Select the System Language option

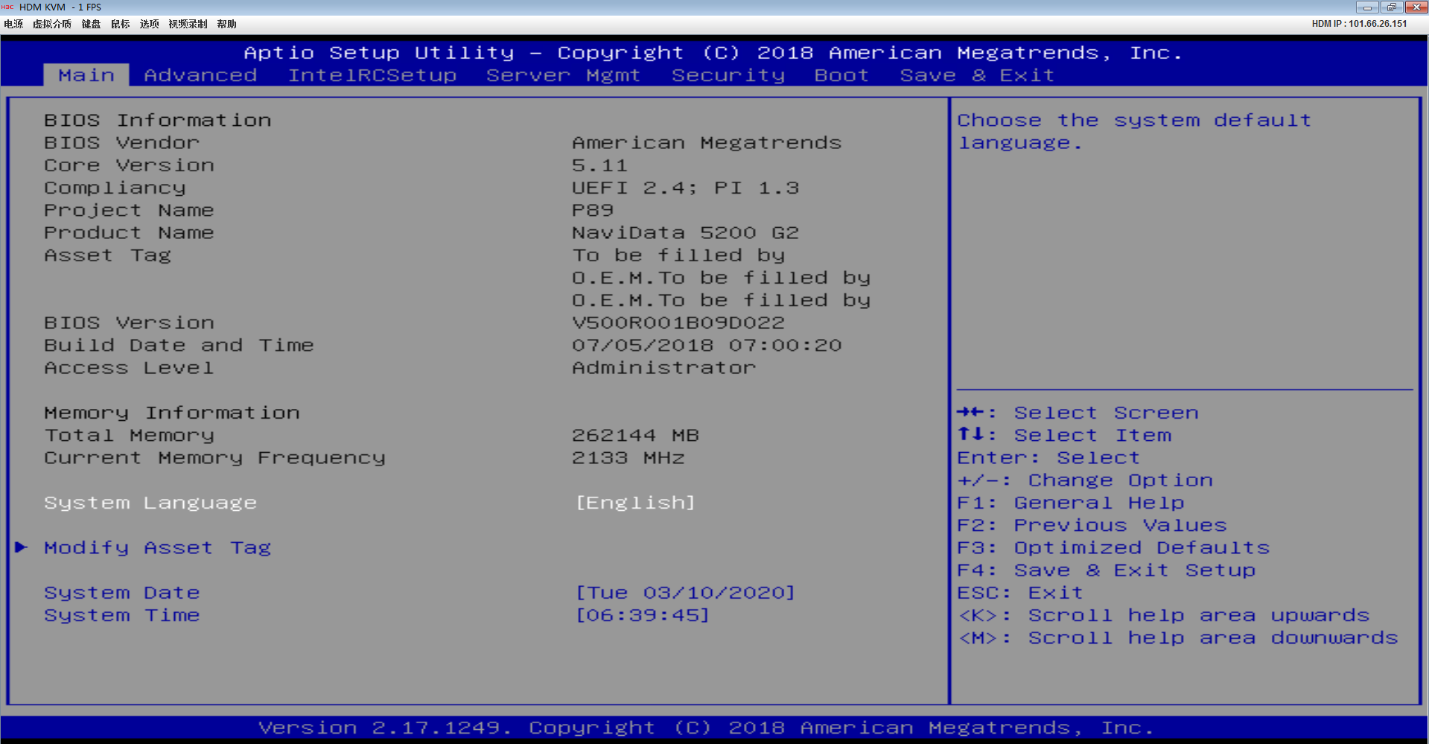(x=150, y=503)
